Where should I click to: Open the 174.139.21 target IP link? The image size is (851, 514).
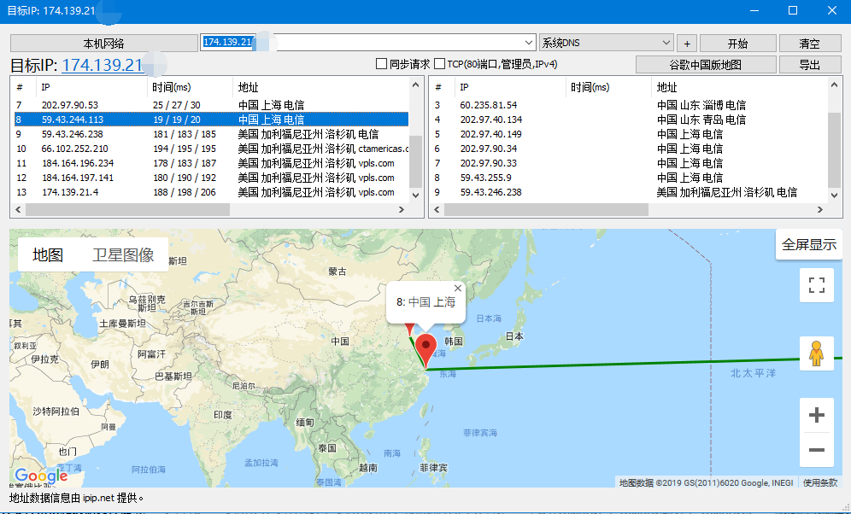(x=102, y=65)
